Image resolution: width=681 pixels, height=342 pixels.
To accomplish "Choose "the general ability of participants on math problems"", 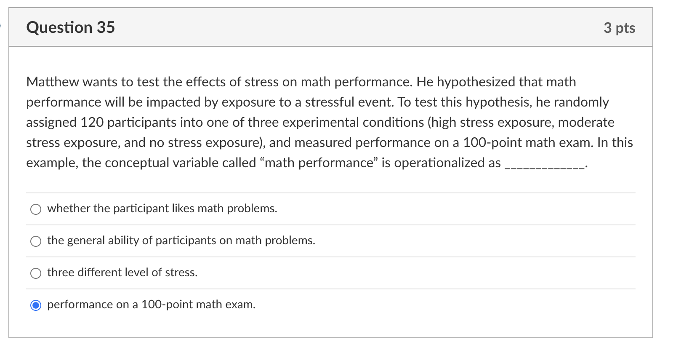I will click(36, 241).
